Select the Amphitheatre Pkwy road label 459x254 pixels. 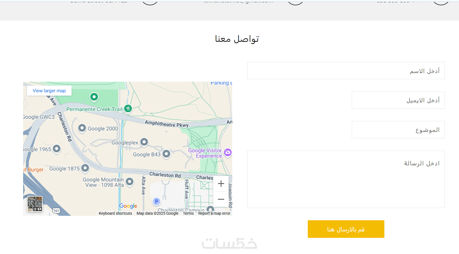167,124
